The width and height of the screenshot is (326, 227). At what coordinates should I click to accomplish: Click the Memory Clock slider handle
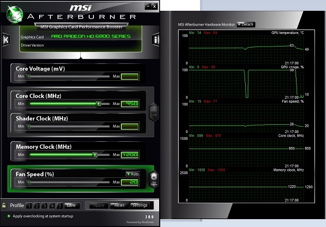[95, 154]
